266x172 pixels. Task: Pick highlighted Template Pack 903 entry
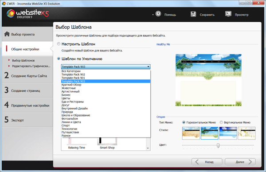point(106,81)
